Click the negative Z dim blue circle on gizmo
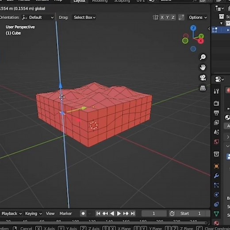230x230 pixels. pos(193,49)
